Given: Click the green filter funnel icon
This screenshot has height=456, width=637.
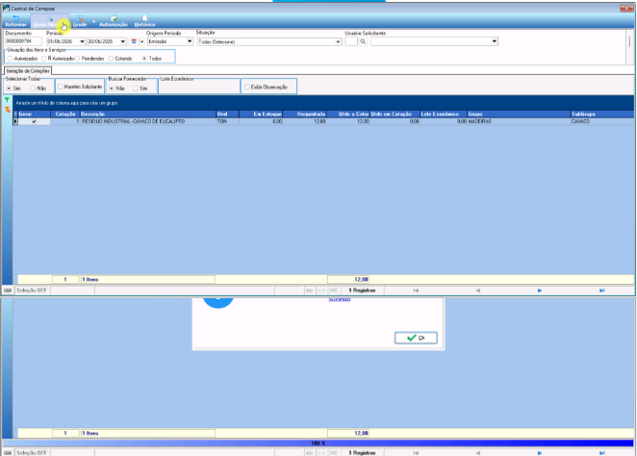Looking at the screenshot, I should click(x=7, y=100).
